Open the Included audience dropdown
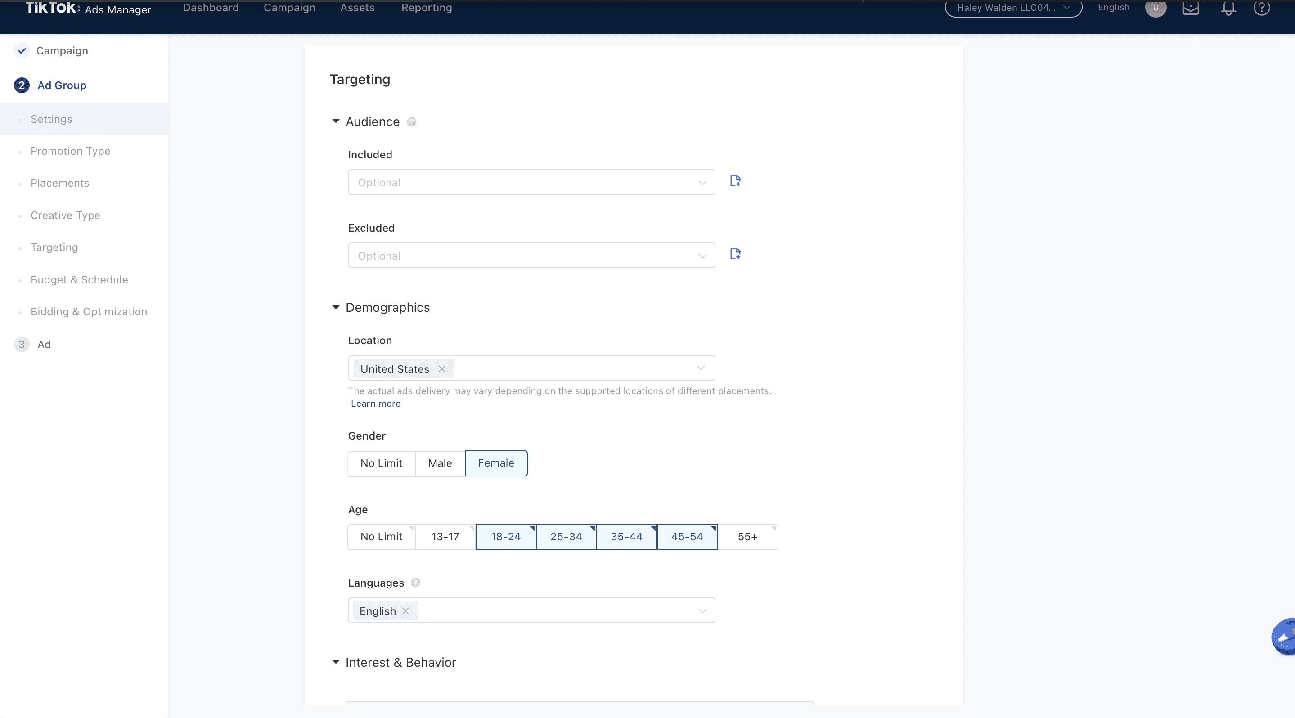The height and width of the screenshot is (718, 1295). (x=531, y=182)
